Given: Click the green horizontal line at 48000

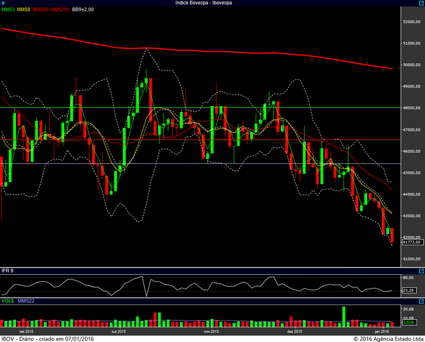Looking at the screenshot, I should point(200,107).
